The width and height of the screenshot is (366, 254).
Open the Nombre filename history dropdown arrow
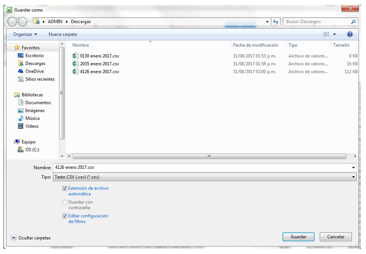tap(353, 168)
